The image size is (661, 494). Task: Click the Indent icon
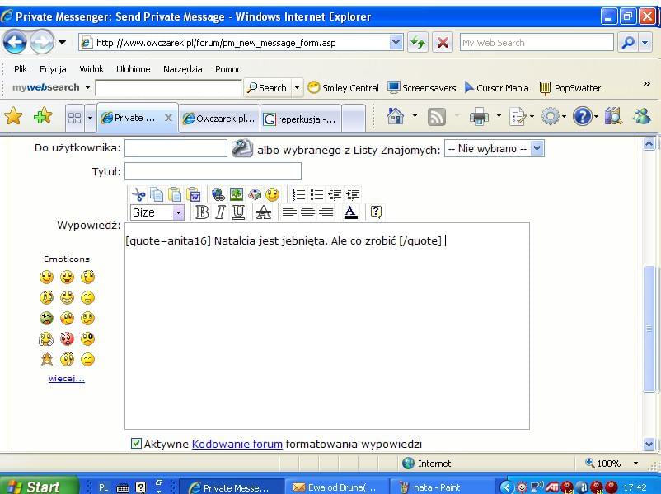[353, 194]
